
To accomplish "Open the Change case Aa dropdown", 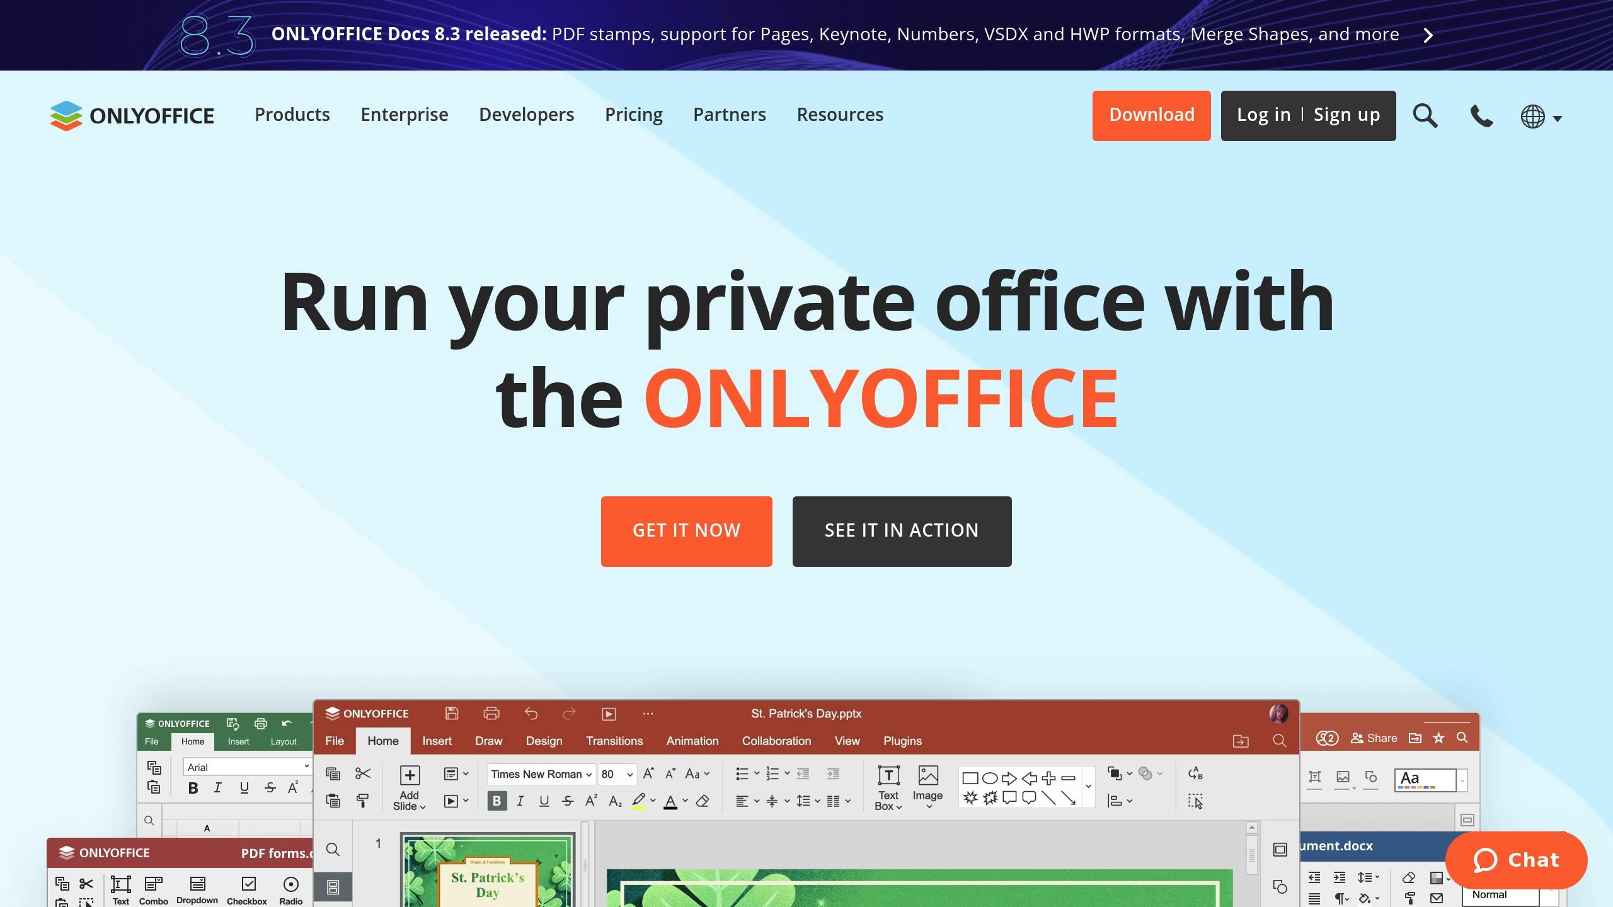I will coord(697,773).
